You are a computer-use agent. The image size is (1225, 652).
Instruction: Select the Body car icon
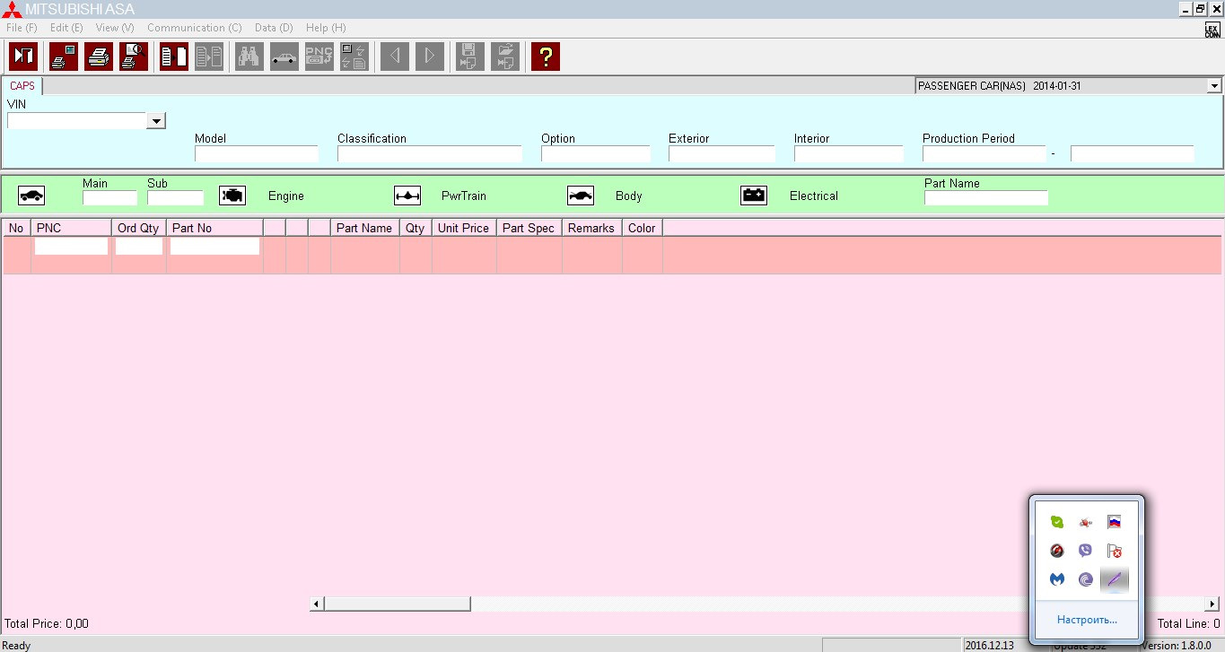[x=581, y=196]
